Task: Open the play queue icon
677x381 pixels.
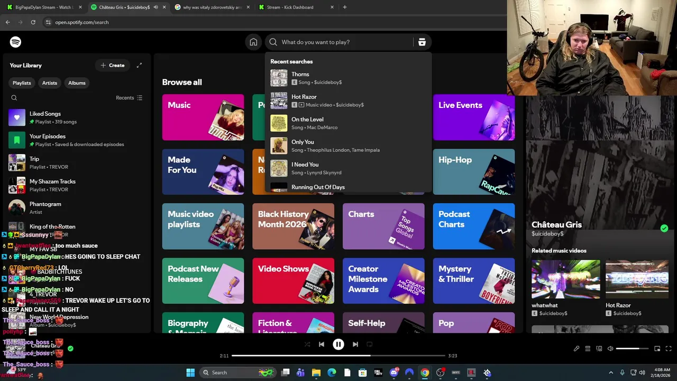Action: [x=588, y=349]
